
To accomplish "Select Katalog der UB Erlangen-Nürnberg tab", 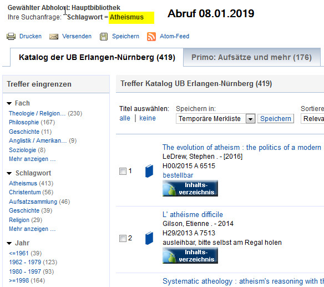I will pyautogui.click(x=97, y=57).
